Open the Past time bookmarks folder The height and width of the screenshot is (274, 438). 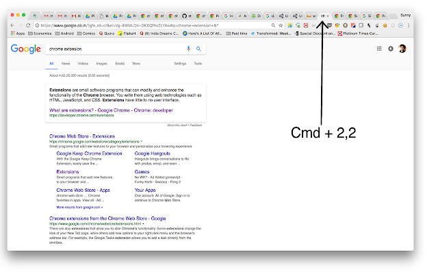tap(237, 34)
